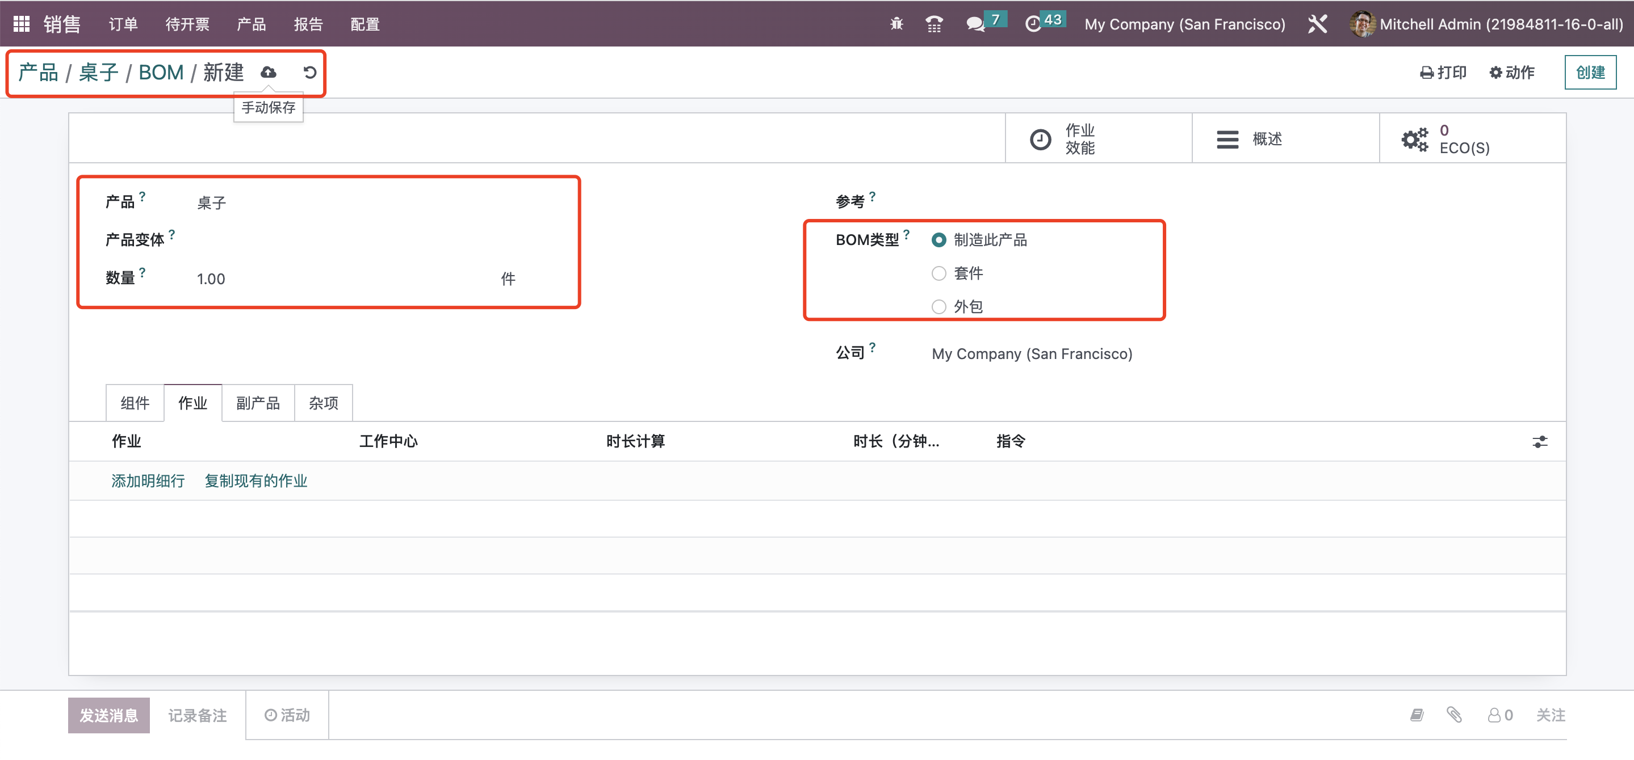Open the activities clock icon
The width and height of the screenshot is (1634, 760).
click(x=1033, y=24)
